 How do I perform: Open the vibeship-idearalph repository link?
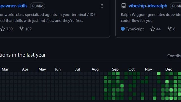(148, 6)
